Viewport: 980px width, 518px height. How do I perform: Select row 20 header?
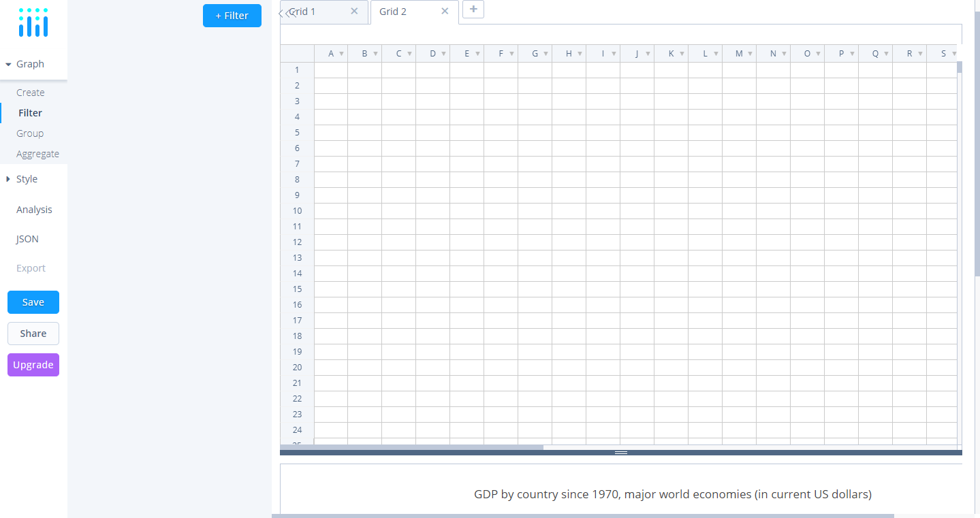coord(297,368)
